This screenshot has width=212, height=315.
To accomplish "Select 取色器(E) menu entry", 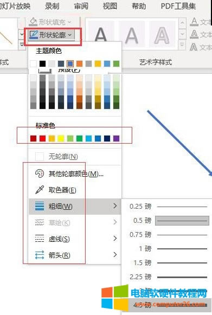I will pos(75,190).
